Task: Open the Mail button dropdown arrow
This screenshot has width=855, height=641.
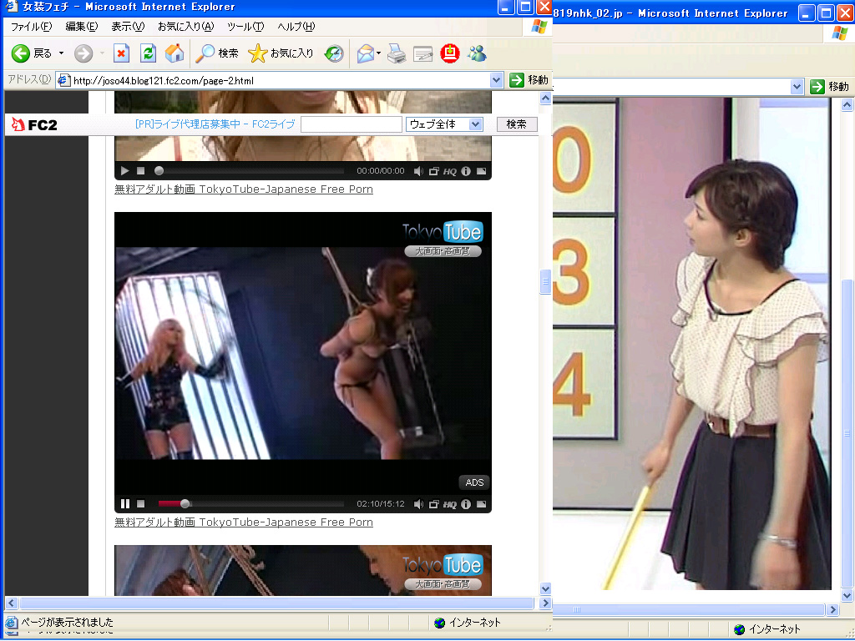Action: point(379,53)
